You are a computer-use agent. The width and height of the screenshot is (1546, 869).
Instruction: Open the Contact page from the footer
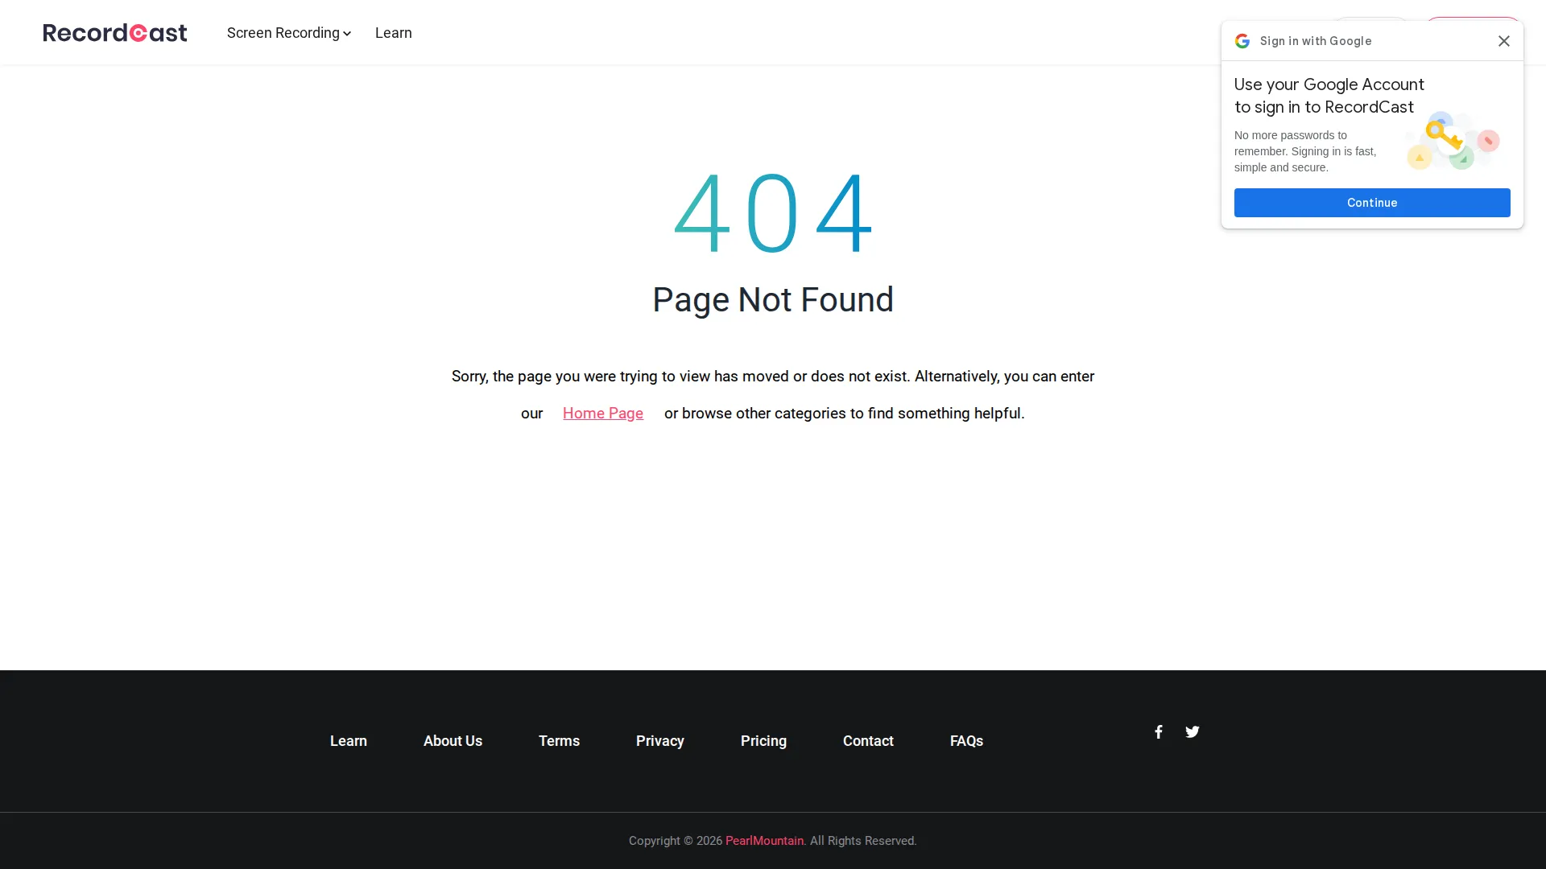(x=867, y=740)
